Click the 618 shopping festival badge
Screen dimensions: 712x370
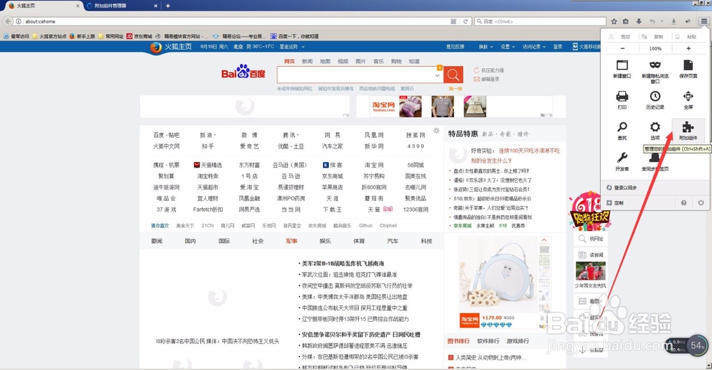click(x=590, y=211)
